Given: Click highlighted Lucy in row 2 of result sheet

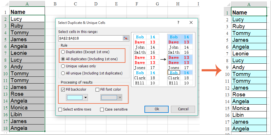Looking at the screenshot, I should pos(249,19).
